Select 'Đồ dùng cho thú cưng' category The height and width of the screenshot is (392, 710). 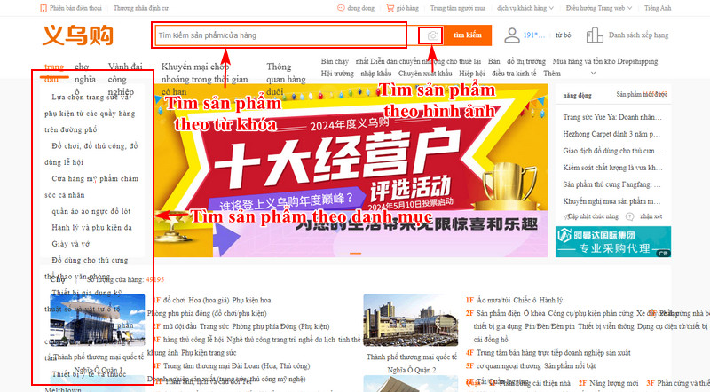point(90,260)
